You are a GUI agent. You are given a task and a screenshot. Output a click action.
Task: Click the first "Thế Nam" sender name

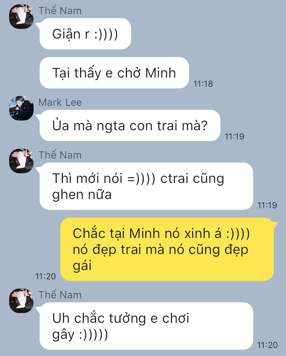(x=60, y=11)
